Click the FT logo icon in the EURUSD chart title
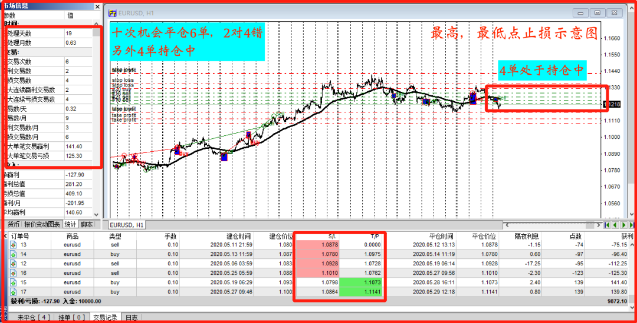The width and height of the screenshot is (637, 323). 113,13
